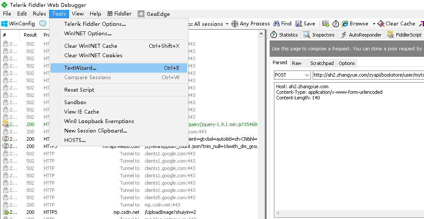This screenshot has width=424, height=219.
Task: Launch TextWizard from Tools menu
Action: click(x=119, y=68)
